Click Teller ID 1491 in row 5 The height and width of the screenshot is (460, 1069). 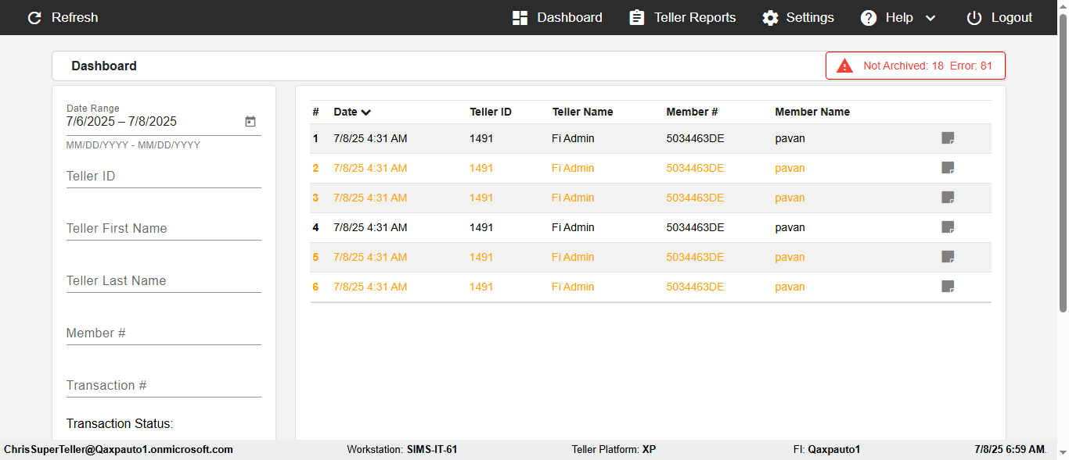481,257
